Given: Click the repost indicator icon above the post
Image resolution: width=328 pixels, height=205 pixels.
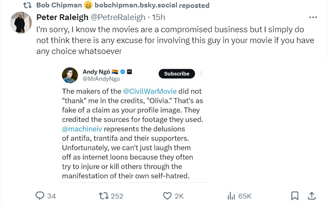Looking at the screenshot, I should 27,6.
